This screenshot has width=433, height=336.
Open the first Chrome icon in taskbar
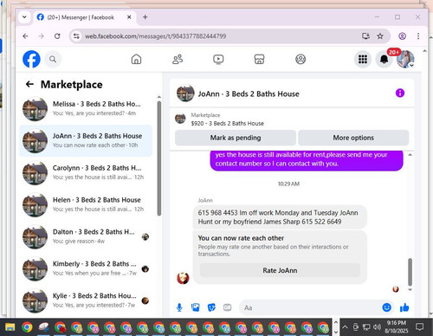(27, 327)
